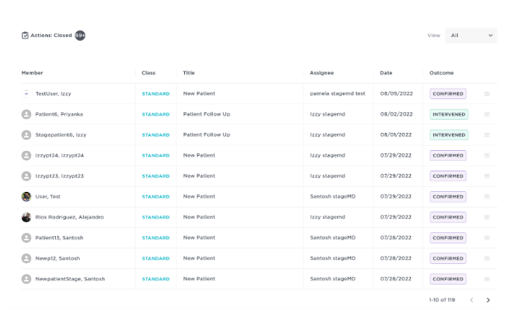The image size is (531, 328).
Task: Click the Actions Closed clipboard icon
Action: (x=25, y=35)
